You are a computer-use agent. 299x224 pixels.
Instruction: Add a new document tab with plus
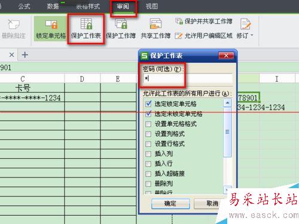coord(25,54)
